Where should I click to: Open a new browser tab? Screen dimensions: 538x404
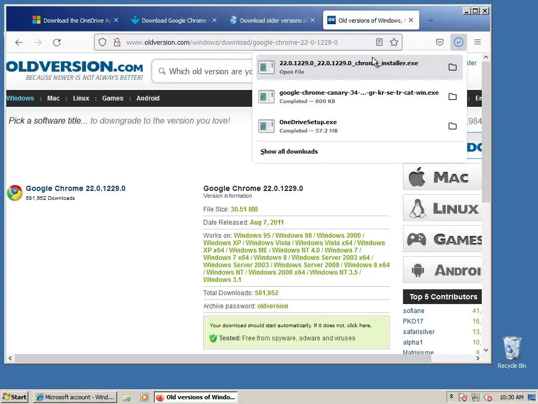pos(430,21)
